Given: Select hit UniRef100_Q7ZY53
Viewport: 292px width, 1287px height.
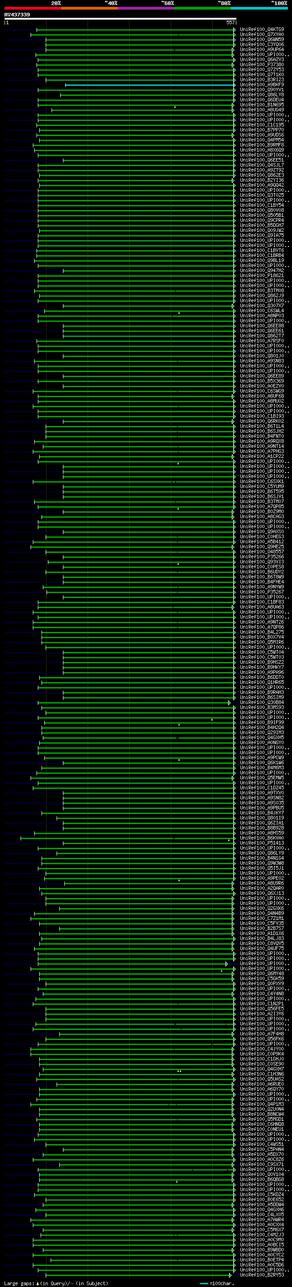Looking at the screenshot, I should (x=262, y=69).
